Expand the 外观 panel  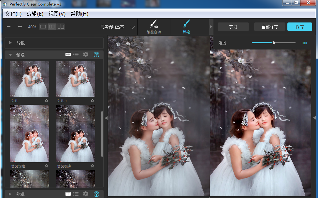click(x=10, y=194)
